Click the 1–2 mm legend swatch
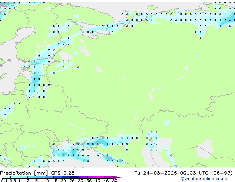 (23, 177)
